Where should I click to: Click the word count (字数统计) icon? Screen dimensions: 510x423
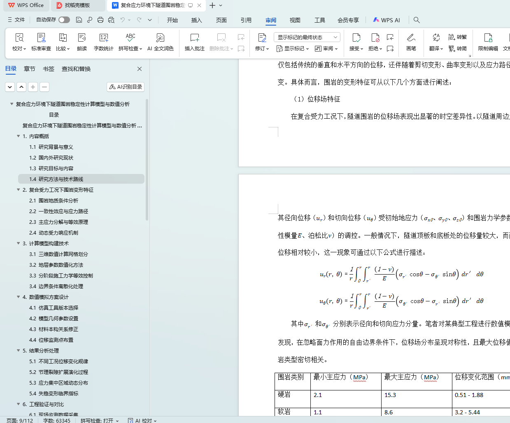click(x=103, y=38)
